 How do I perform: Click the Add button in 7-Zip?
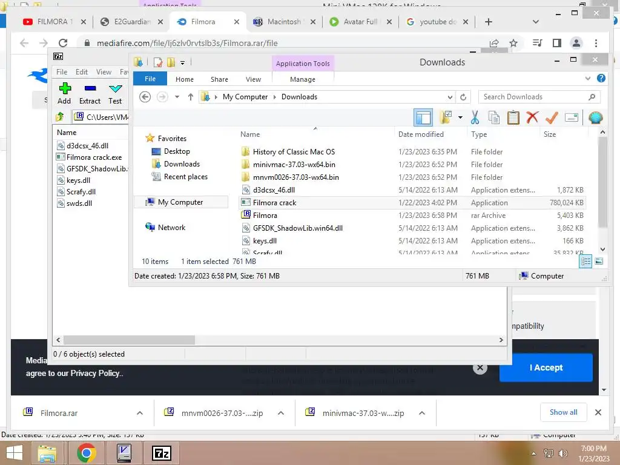tap(64, 94)
